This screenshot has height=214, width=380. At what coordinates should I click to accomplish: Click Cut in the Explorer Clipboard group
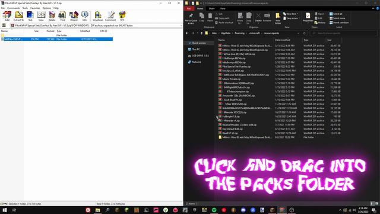(x=219, y=14)
